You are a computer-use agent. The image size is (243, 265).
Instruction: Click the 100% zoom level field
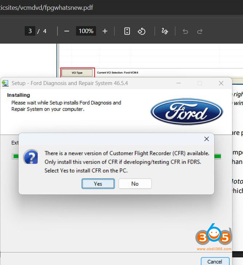86,31
